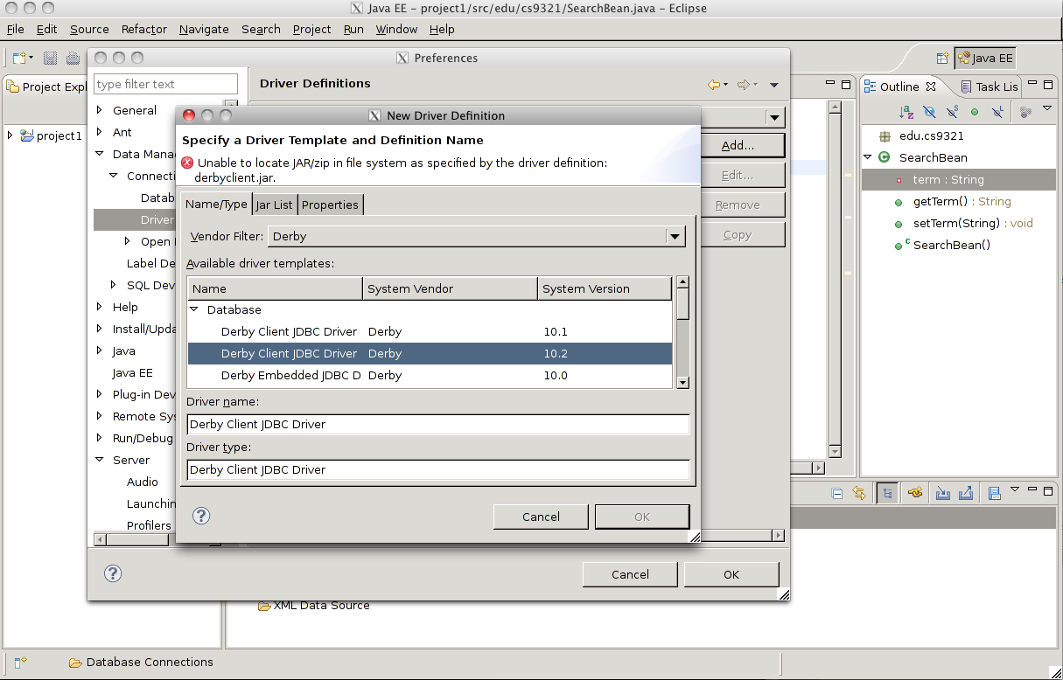Viewport: 1063px width, 680px height.
Task: Toggle Hide Fields in the Outline toolbar
Action: coord(929,110)
